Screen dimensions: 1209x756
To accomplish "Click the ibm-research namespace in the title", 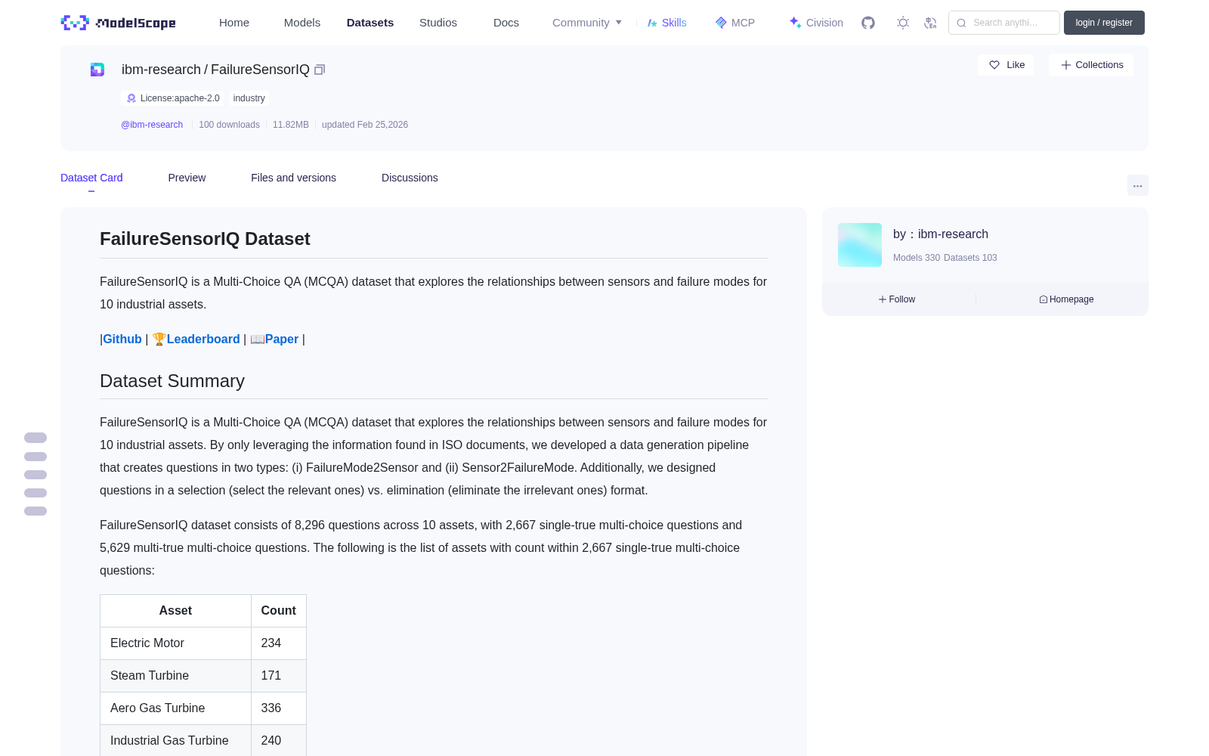I will [161, 70].
